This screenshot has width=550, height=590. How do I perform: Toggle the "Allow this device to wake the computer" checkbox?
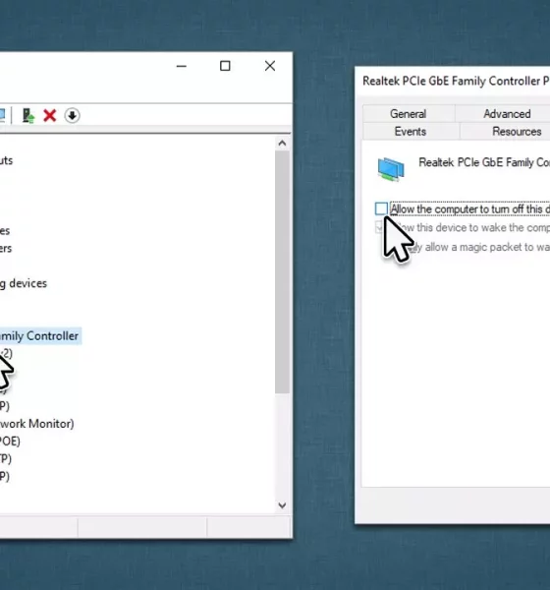point(379,227)
